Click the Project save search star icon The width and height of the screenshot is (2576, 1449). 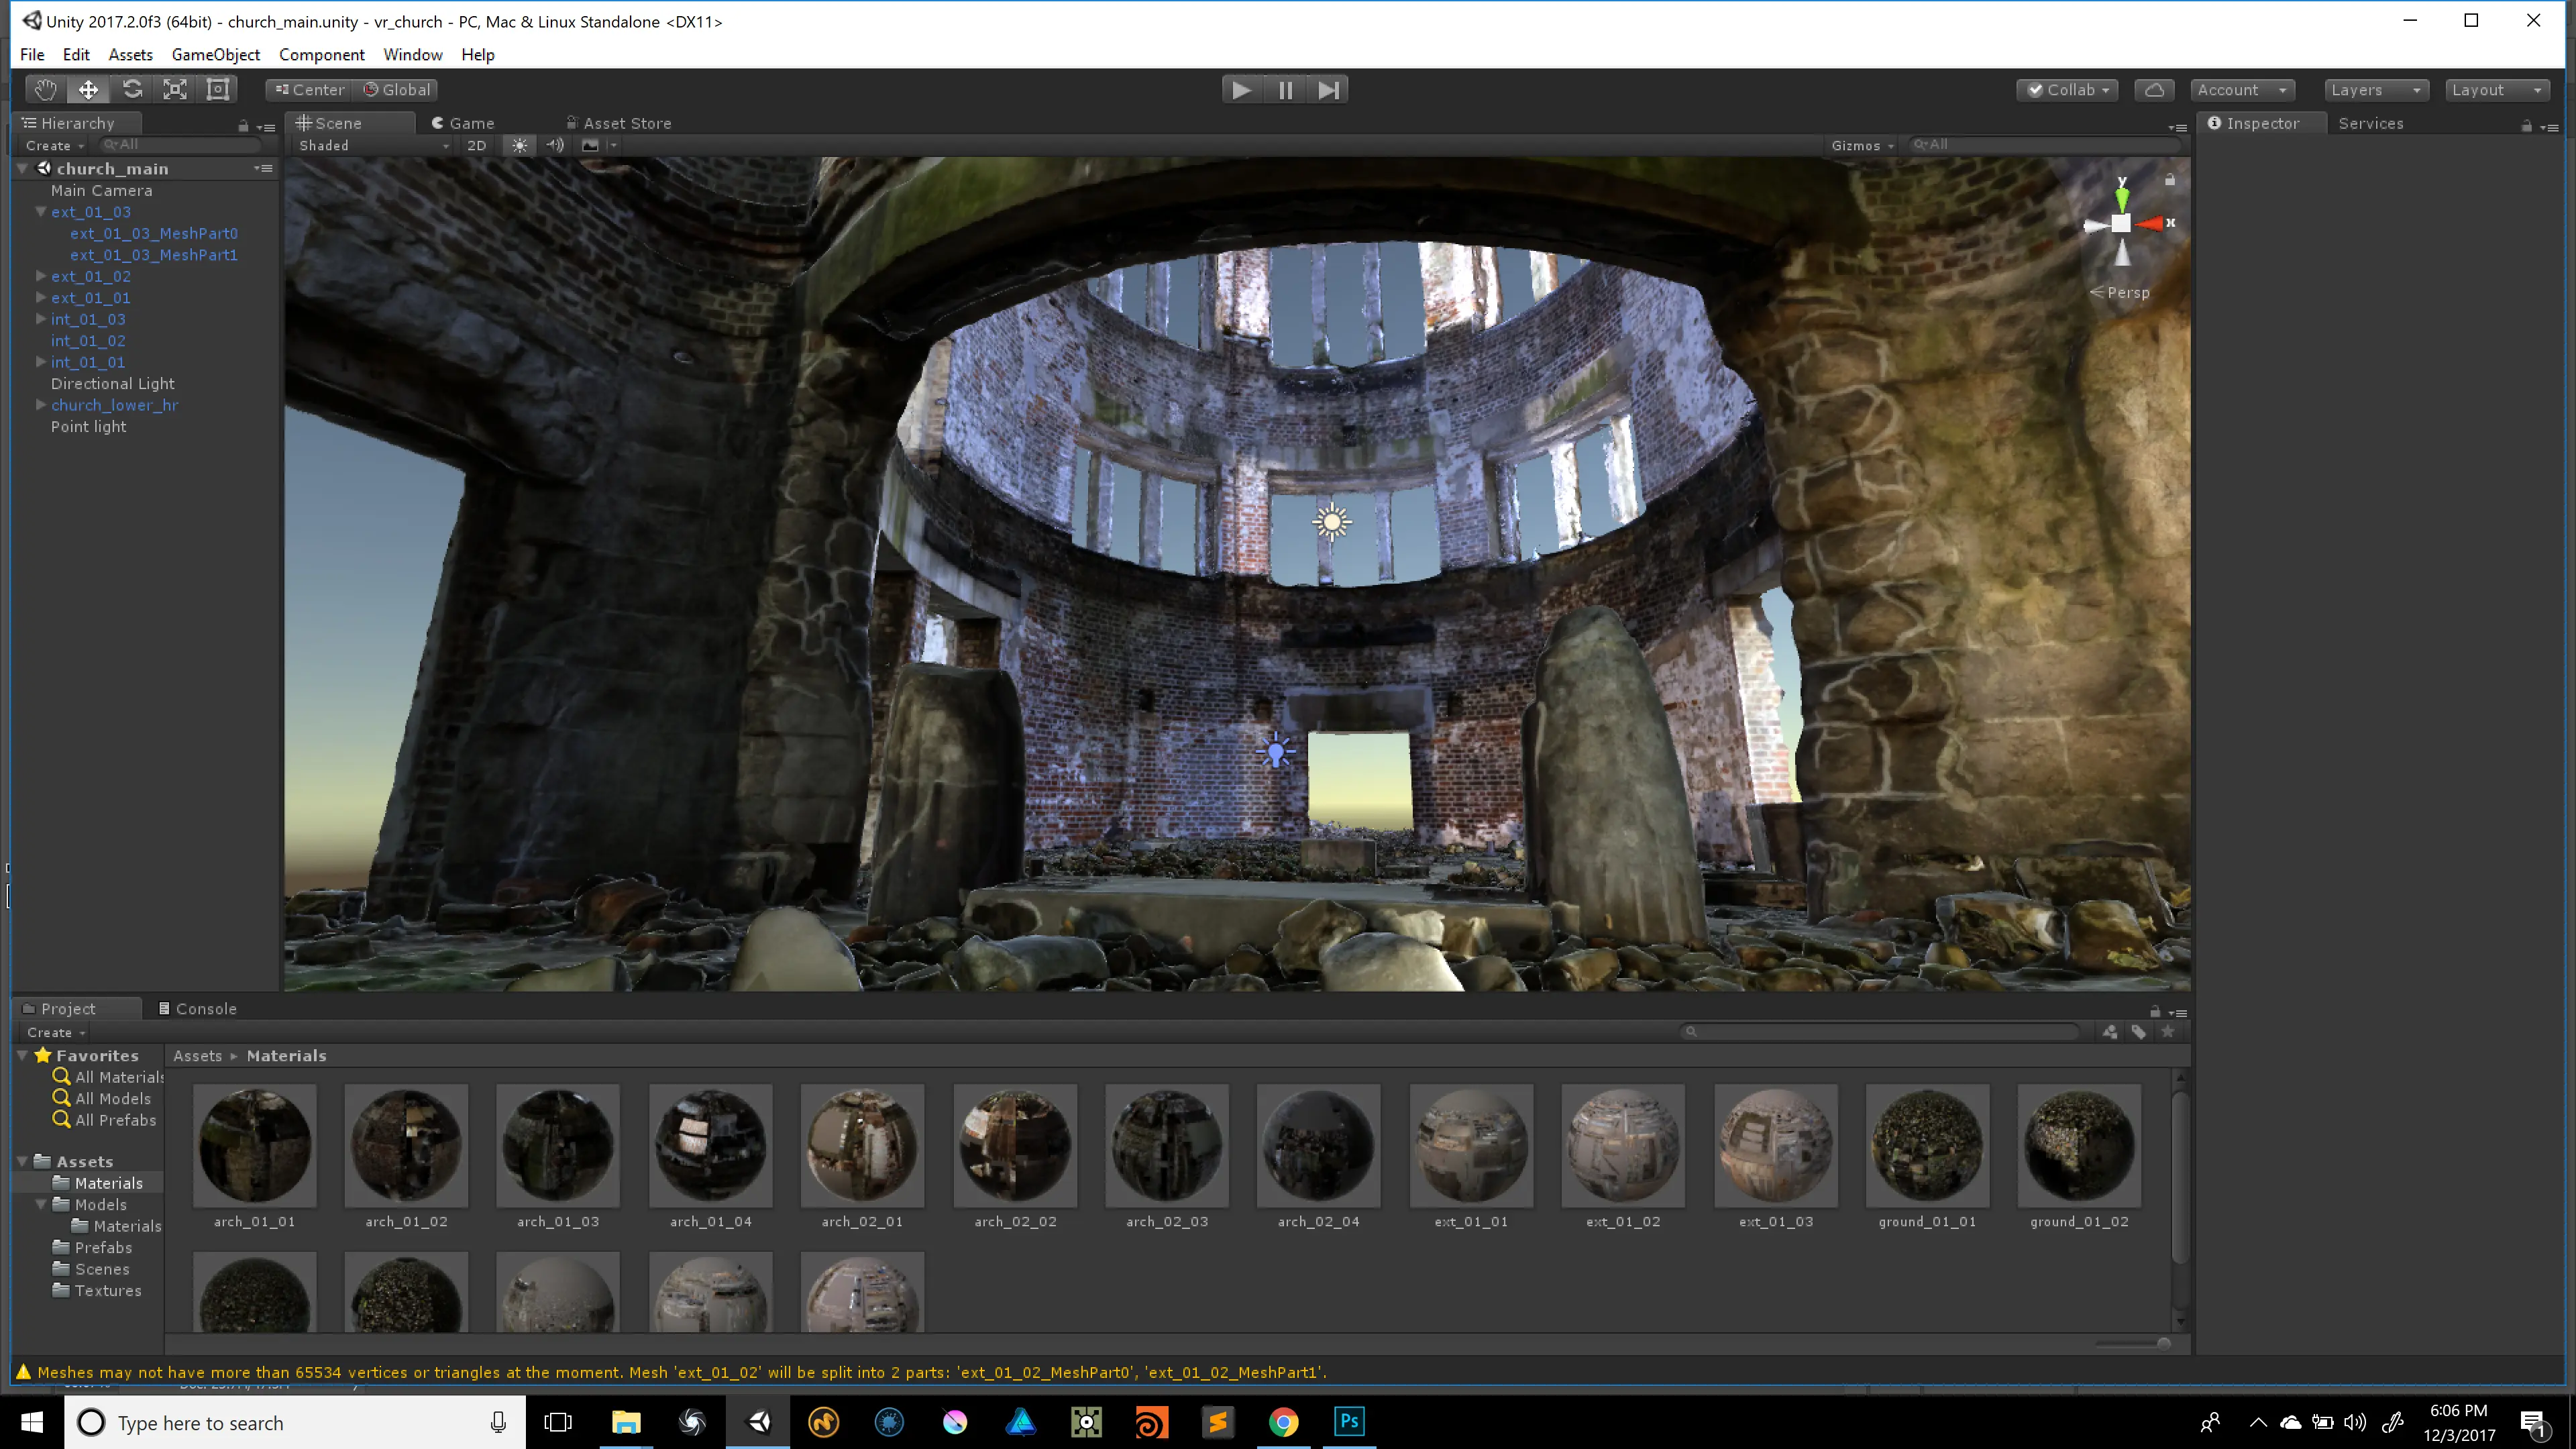[2168, 1032]
